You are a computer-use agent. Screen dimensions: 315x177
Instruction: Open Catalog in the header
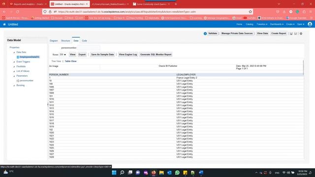pos(250,24)
